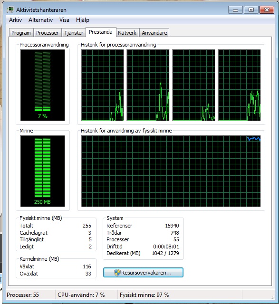Open the Visa menu
Screen dimensions: 279x304
point(64,20)
